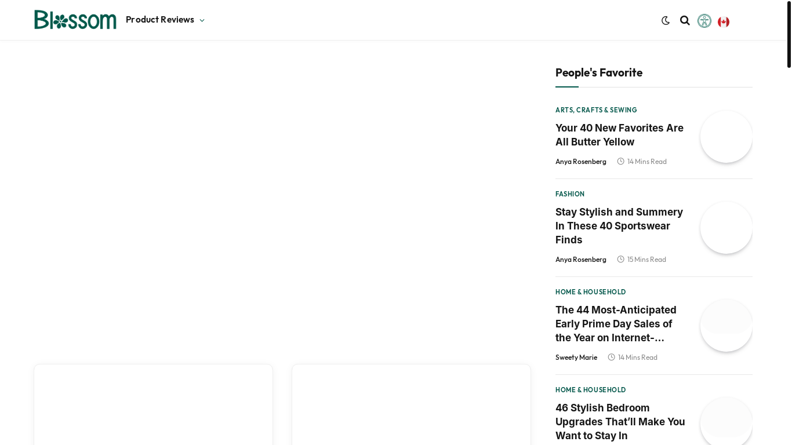Select the Canada flag region icon

coord(724,22)
